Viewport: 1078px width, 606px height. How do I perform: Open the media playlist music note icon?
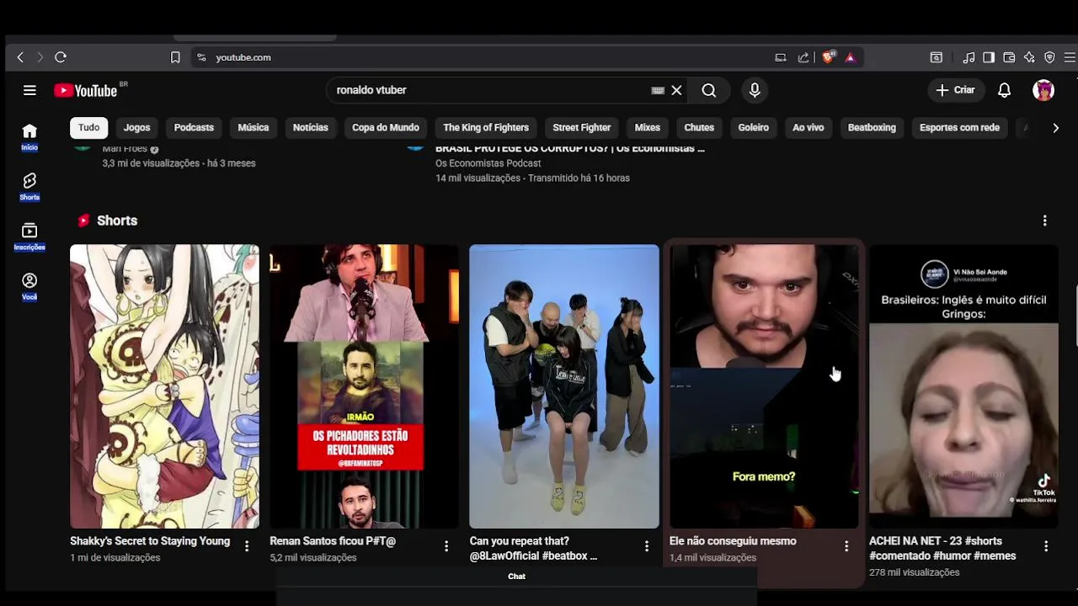[969, 57]
